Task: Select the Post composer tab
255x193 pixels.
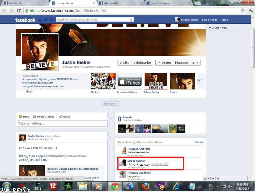Action: pyautogui.click(x=24, y=116)
